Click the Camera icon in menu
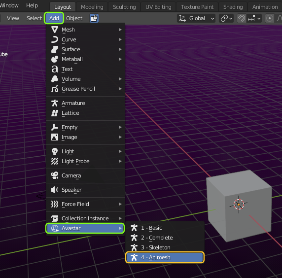This screenshot has height=278, width=282. pyautogui.click(x=55, y=175)
